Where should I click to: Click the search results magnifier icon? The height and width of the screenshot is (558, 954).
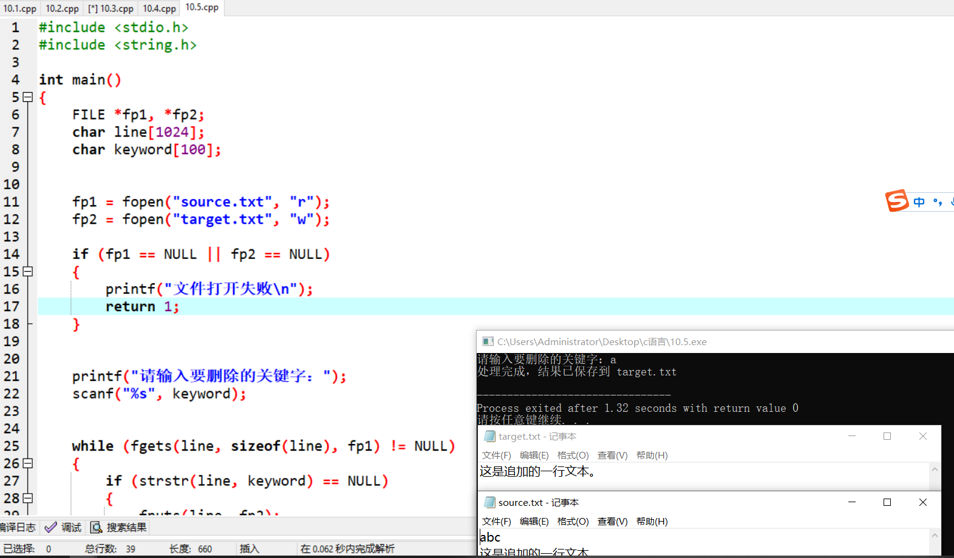(97, 527)
